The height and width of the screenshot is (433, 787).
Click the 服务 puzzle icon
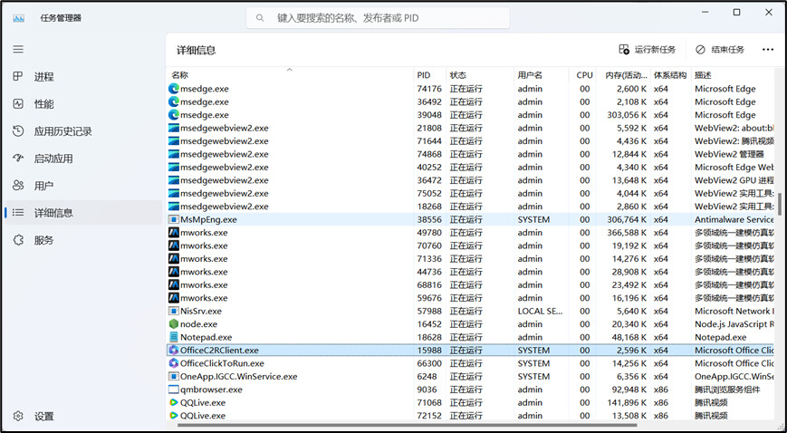[18, 240]
